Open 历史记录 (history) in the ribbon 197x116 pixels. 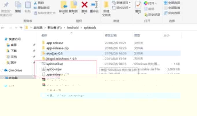(x=152, y=15)
